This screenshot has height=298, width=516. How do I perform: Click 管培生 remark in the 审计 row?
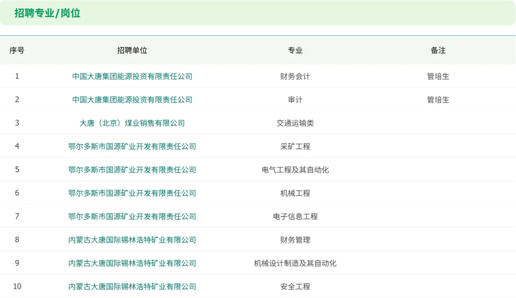point(438,100)
